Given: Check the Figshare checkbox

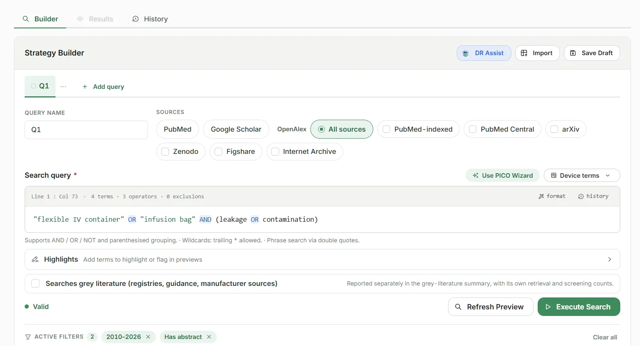Looking at the screenshot, I should coord(219,151).
